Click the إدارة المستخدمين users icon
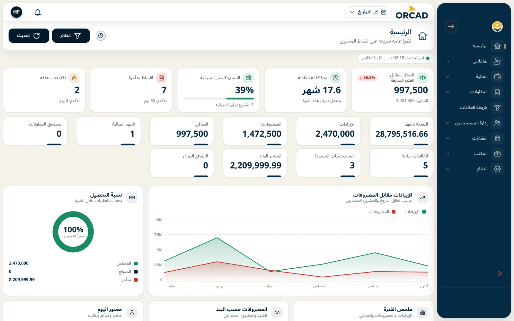This screenshot has height=321, width=514. coord(497,123)
